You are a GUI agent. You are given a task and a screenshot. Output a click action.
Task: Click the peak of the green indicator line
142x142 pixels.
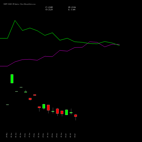15,20
